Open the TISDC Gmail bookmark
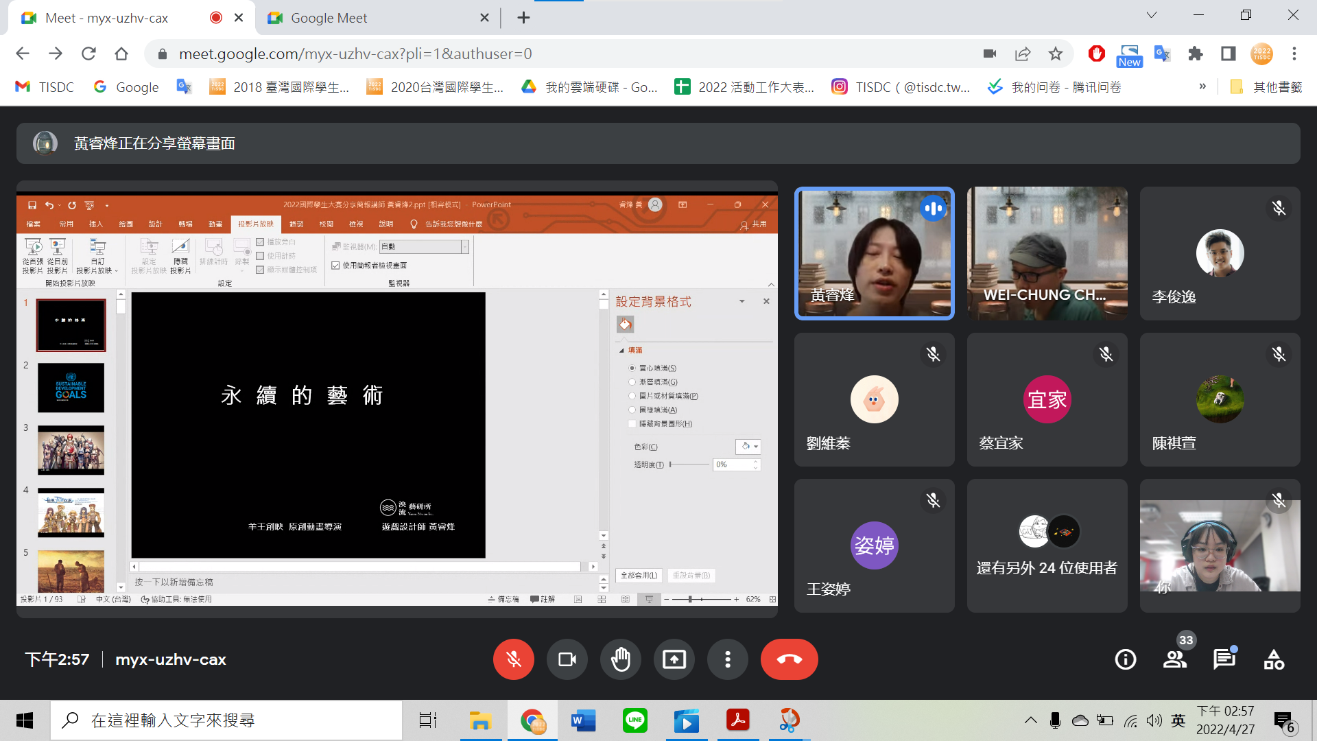 coord(45,87)
